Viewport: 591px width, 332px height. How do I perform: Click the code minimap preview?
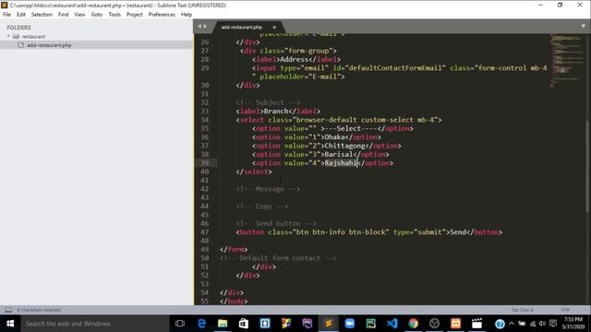coord(566,60)
